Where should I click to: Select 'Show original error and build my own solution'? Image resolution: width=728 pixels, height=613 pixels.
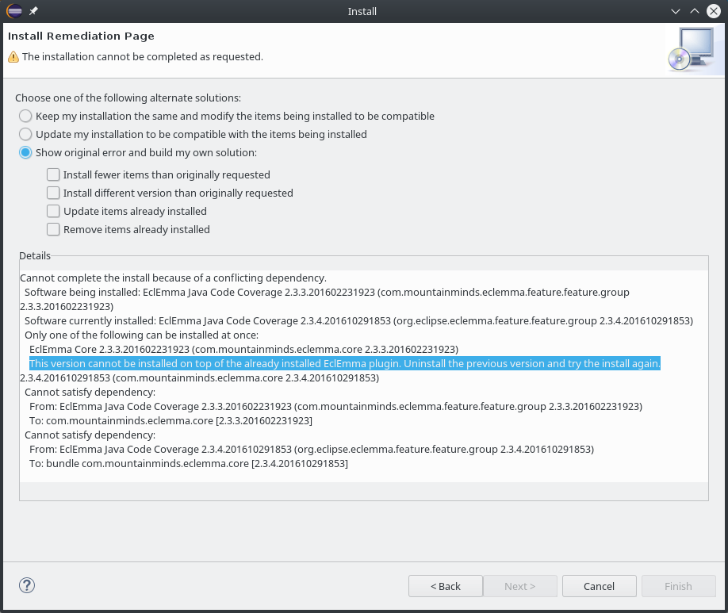pyautogui.click(x=26, y=152)
